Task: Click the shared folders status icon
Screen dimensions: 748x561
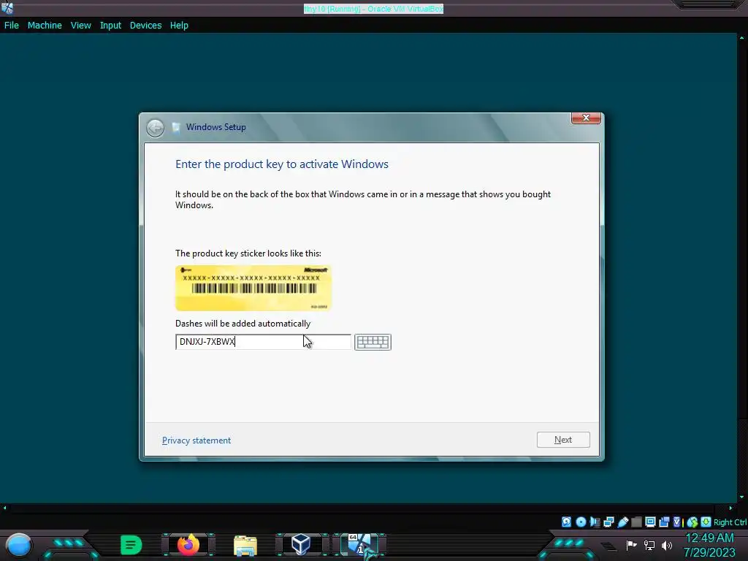Action: tap(636, 522)
